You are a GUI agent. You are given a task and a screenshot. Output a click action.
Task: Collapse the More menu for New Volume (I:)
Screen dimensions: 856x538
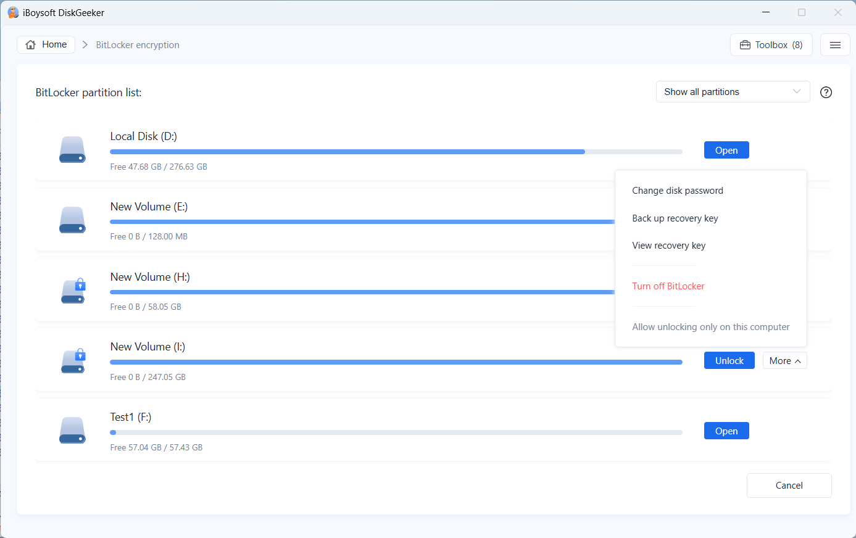click(x=784, y=361)
